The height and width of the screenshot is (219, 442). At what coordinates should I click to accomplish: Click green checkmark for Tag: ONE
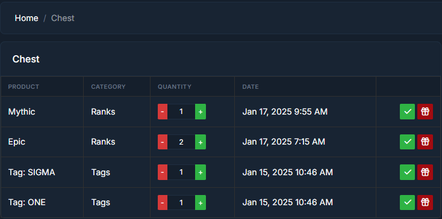(x=407, y=202)
